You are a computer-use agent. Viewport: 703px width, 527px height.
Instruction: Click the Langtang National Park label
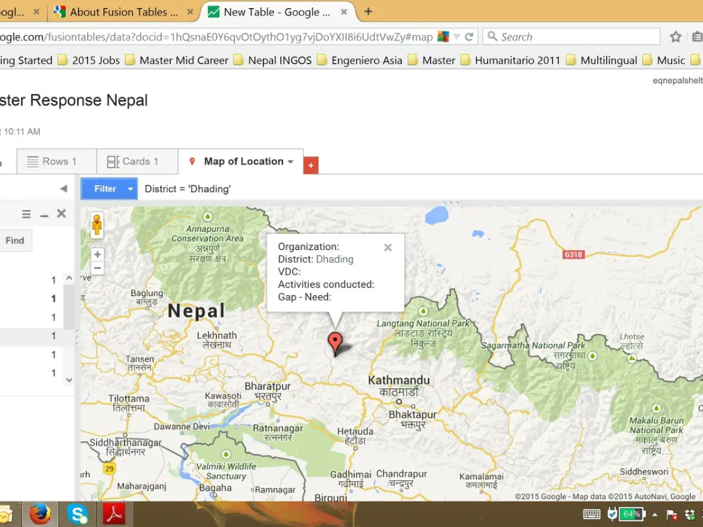point(423,323)
